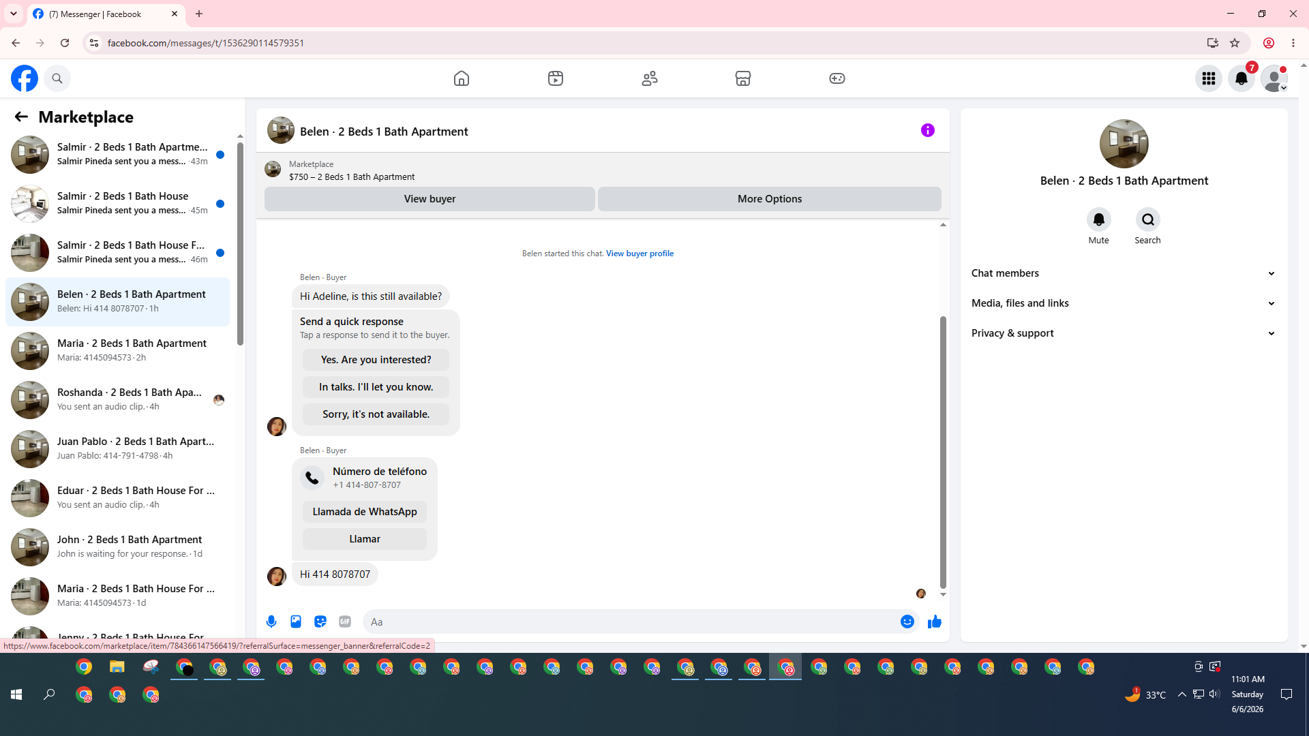
Task: Open conversation info for Belen chat
Action: (x=928, y=130)
